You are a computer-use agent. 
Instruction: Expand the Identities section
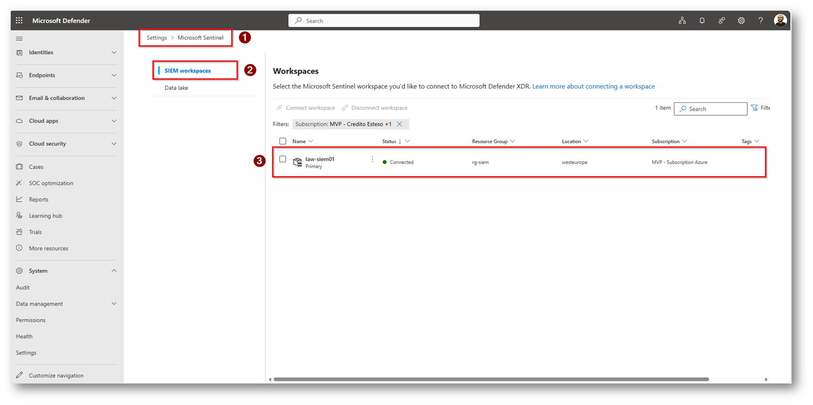coord(114,52)
